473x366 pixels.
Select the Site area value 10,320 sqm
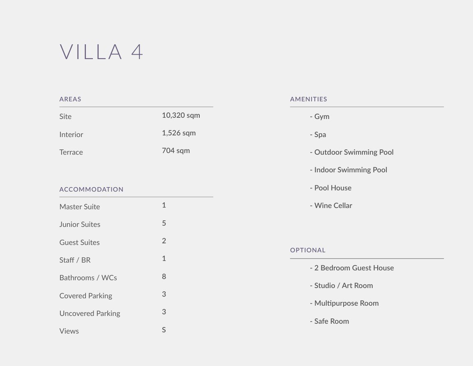pyautogui.click(x=181, y=115)
